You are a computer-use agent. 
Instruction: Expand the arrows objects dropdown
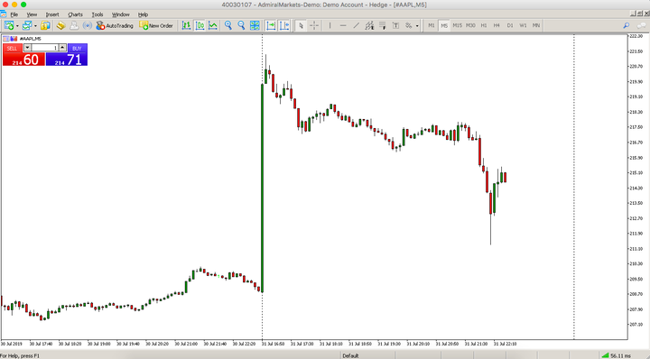(417, 26)
